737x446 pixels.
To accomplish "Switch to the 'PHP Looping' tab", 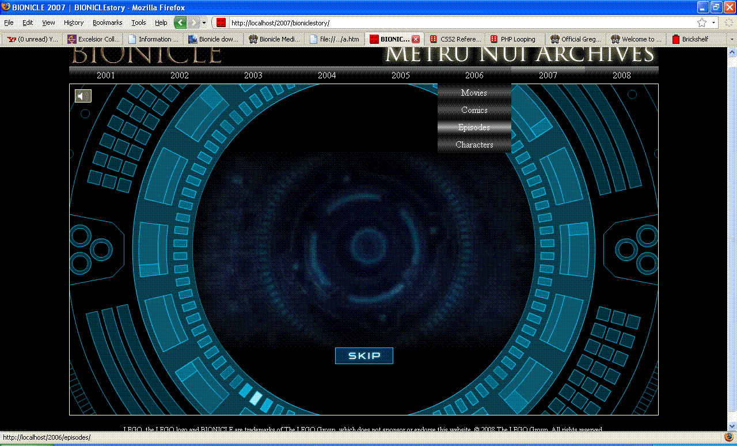I will [x=515, y=39].
